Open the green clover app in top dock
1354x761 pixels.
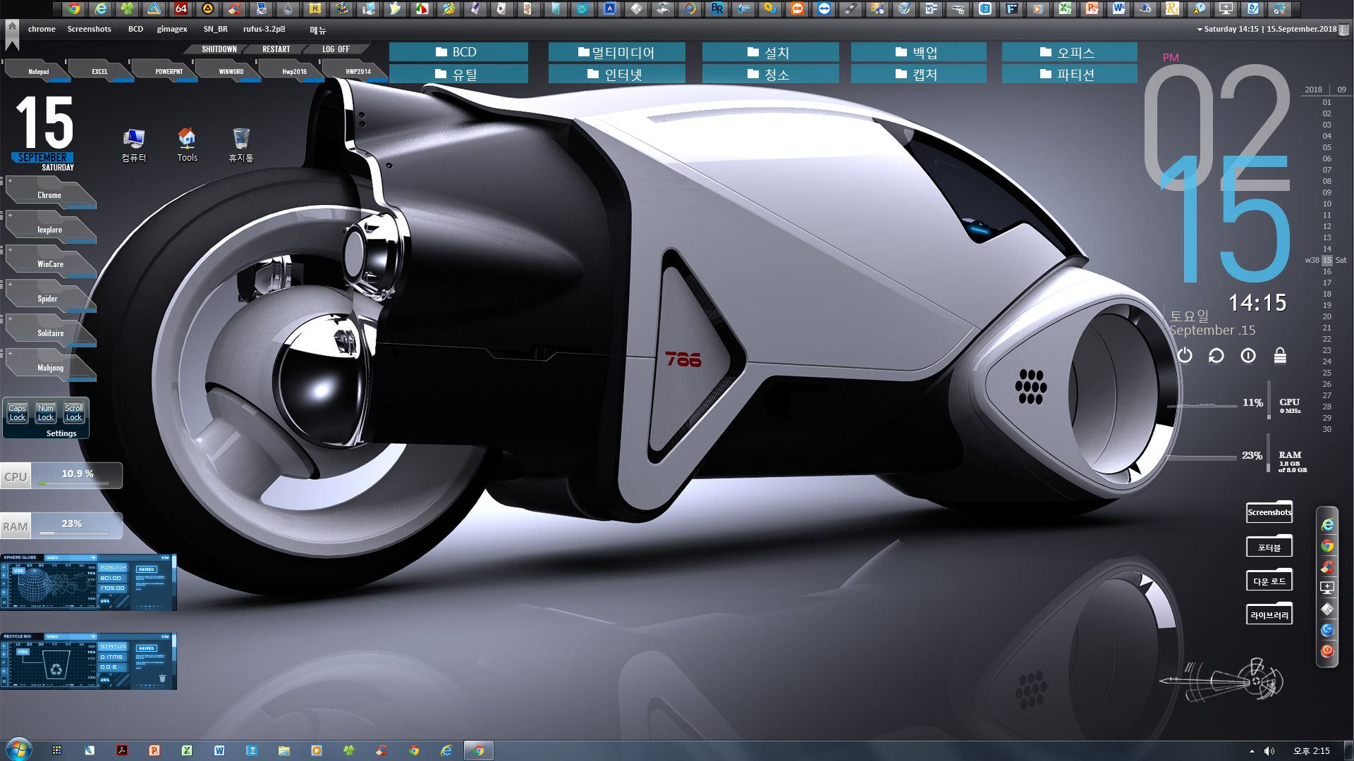(128, 9)
